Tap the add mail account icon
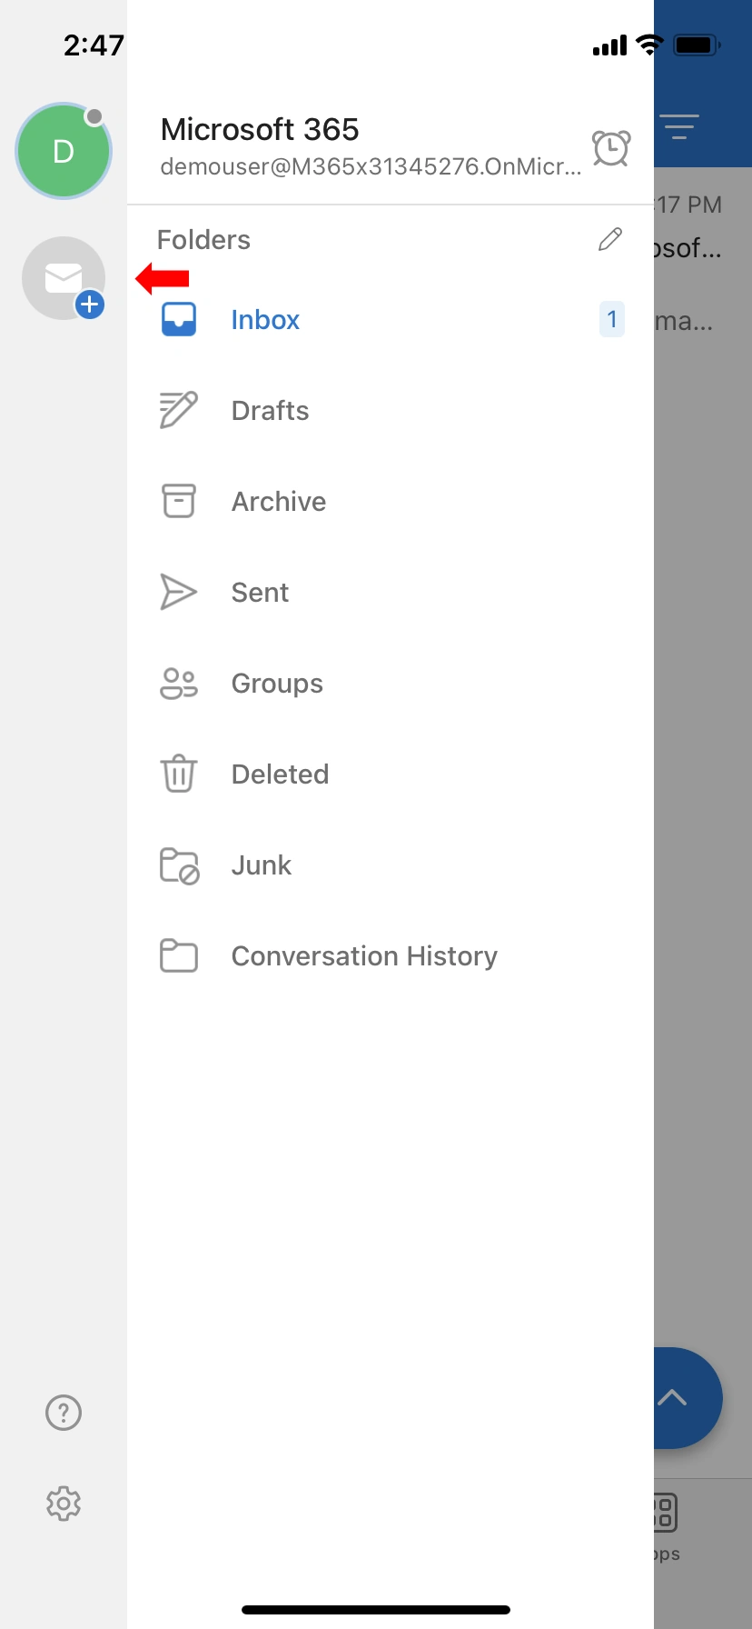The height and width of the screenshot is (1629, 752). 64,278
